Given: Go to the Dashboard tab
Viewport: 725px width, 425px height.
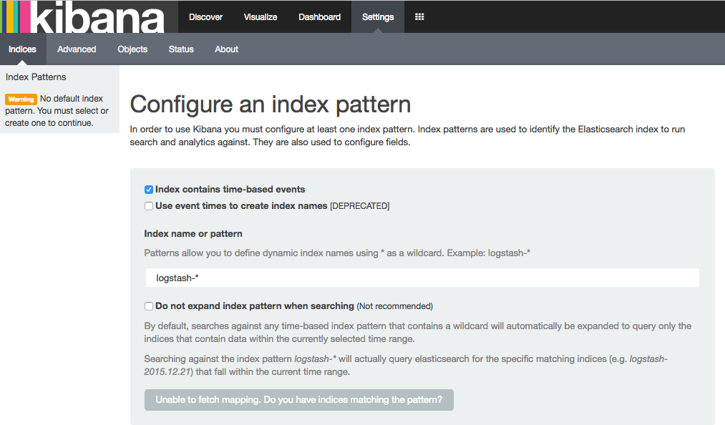Looking at the screenshot, I should tap(319, 16).
